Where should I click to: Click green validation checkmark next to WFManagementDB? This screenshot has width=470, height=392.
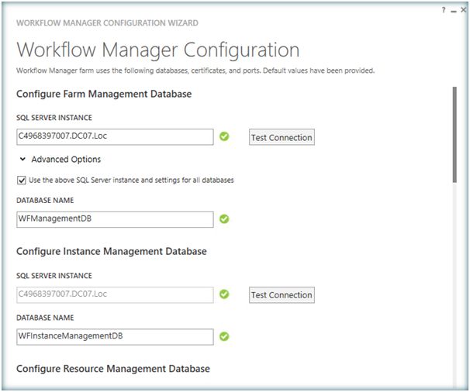pos(224,219)
